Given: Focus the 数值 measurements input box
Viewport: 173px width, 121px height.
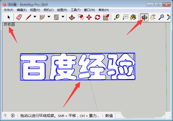Looking at the screenshot, I should [x=140, y=115].
